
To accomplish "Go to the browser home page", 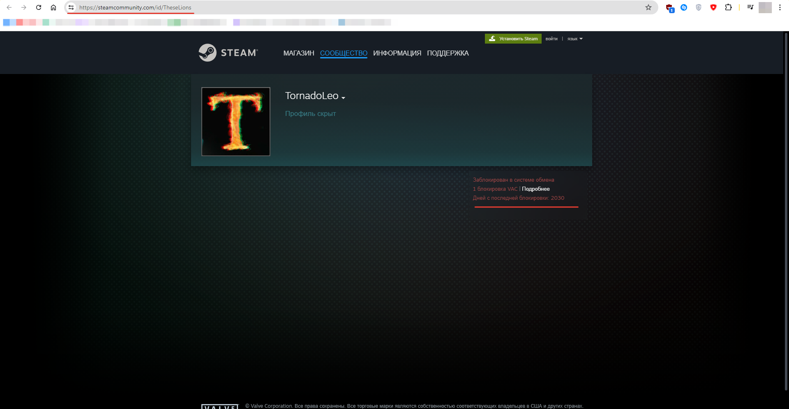I will tap(53, 7).
